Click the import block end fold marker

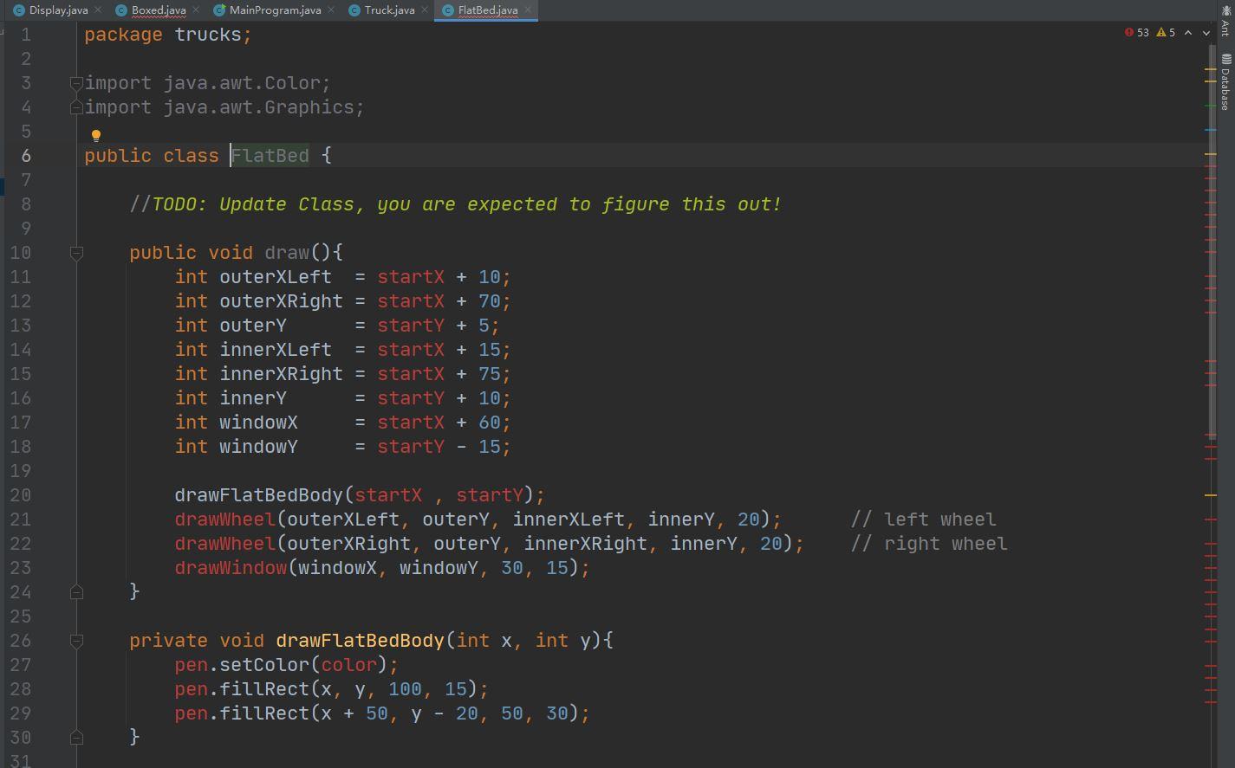(x=76, y=107)
